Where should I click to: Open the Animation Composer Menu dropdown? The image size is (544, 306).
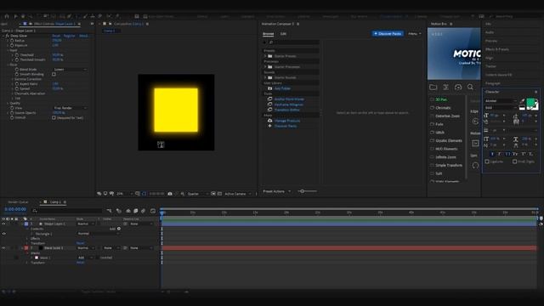414,34
